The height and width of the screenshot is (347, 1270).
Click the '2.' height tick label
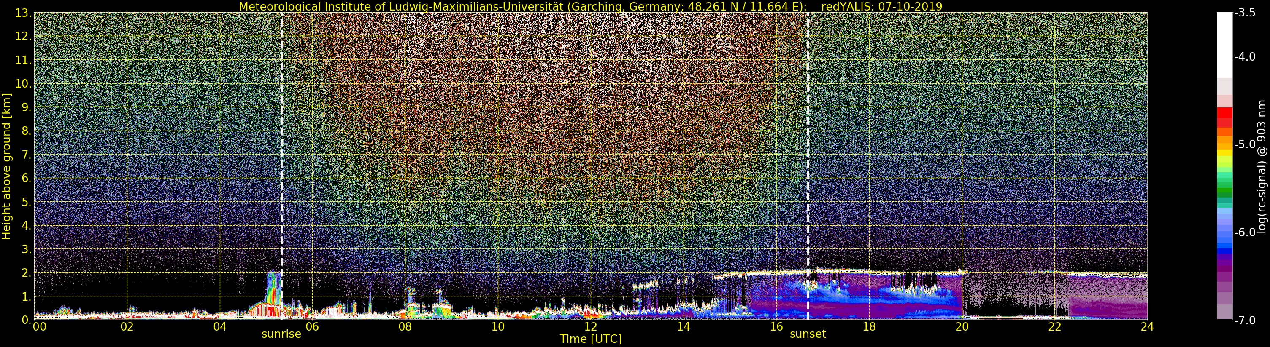pyautogui.click(x=26, y=273)
